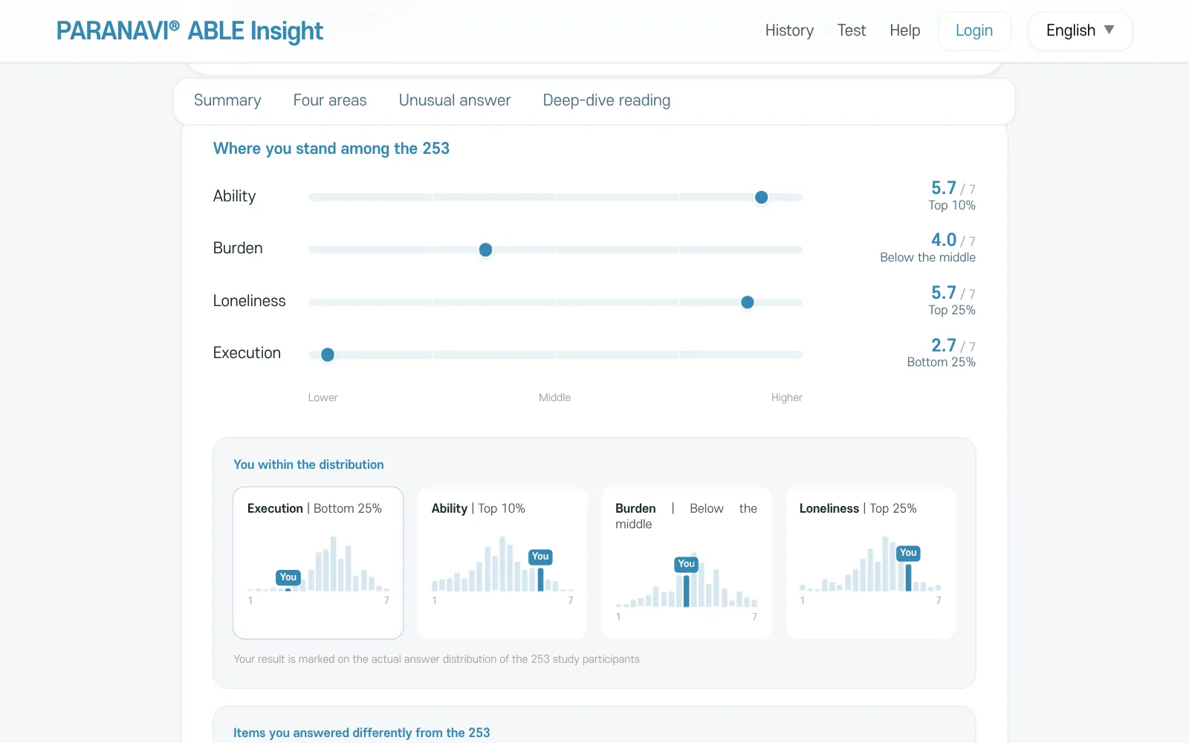Click the Loneliness slider marker dot
Image resolution: width=1189 pixels, height=743 pixels.
(x=748, y=302)
